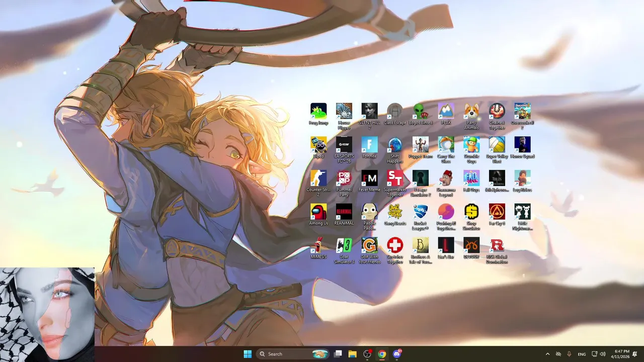Open Discord from the taskbar

[x=397, y=354]
